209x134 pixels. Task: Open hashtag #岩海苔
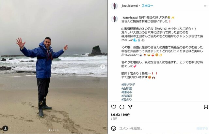coord(126,96)
